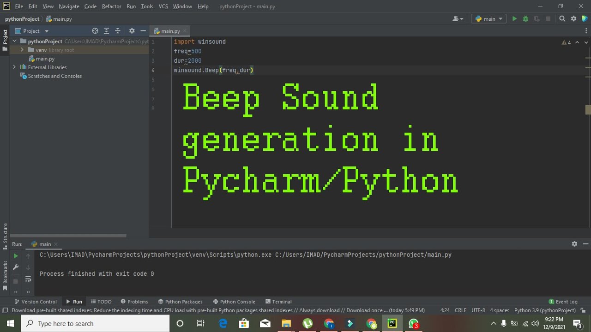Open the Tools menu
Viewport: 591px width, 332px height.
(x=147, y=6)
